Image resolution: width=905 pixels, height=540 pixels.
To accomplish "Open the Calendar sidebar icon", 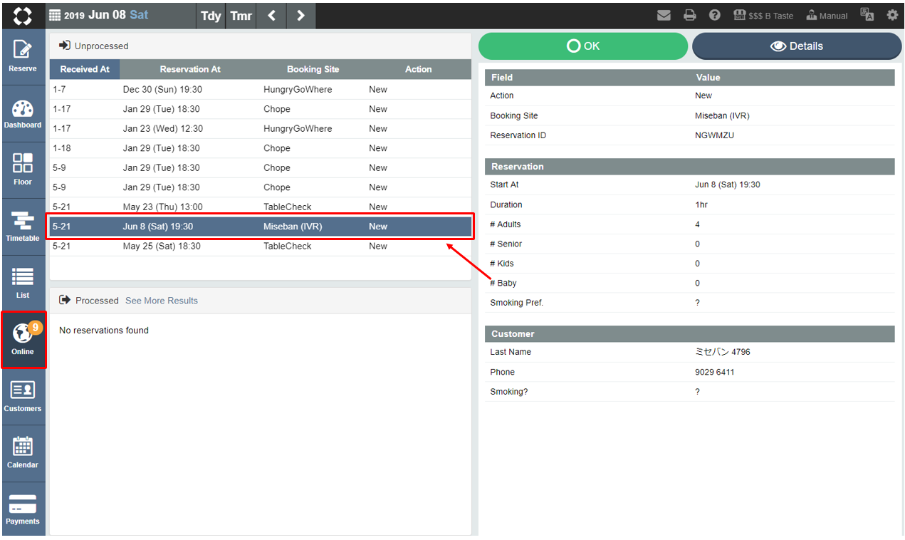I will (23, 453).
